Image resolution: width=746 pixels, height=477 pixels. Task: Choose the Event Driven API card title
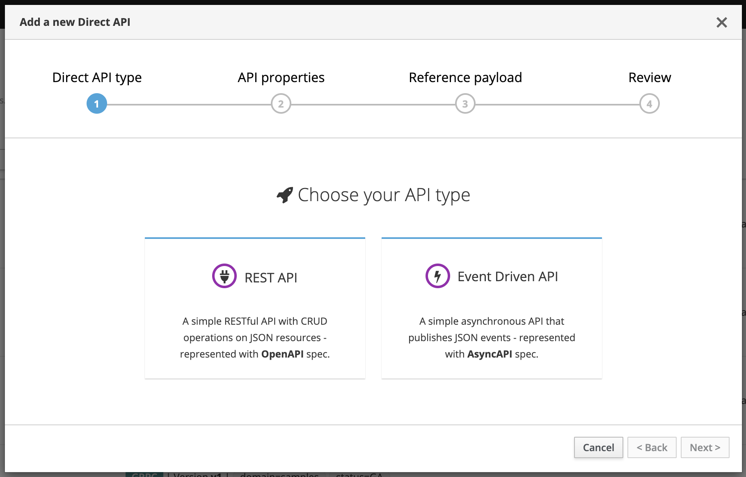click(508, 277)
